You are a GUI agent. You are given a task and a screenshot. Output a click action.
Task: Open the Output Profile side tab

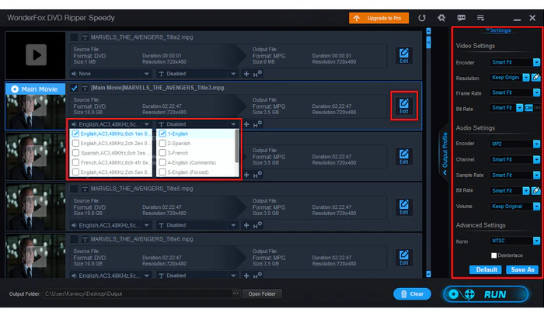(x=445, y=154)
